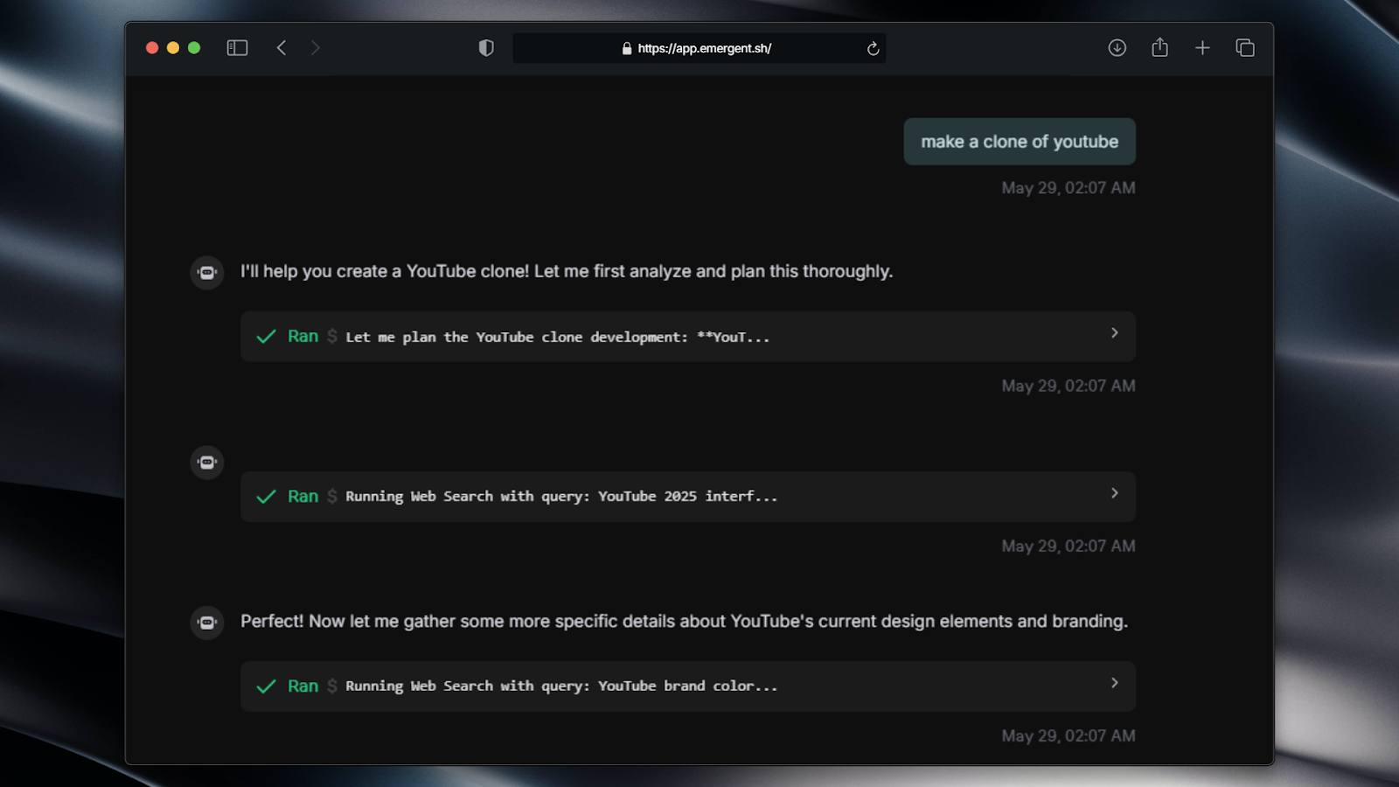Expand the 'YouTube 2025 interf...' web search step
This screenshot has width=1399, height=787.
pos(1114,493)
